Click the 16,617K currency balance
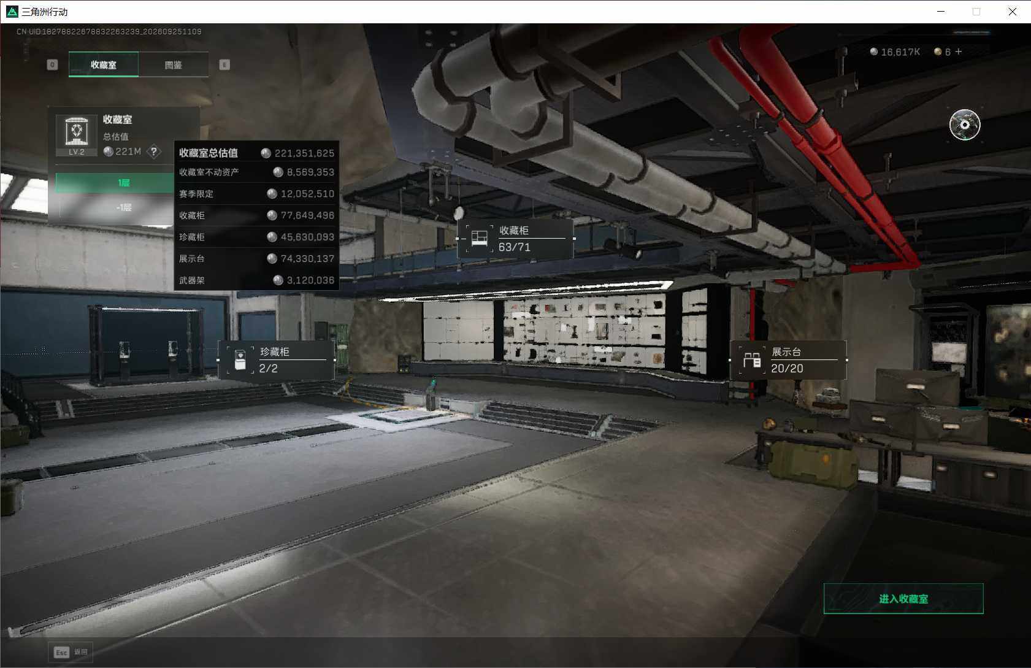 point(895,52)
